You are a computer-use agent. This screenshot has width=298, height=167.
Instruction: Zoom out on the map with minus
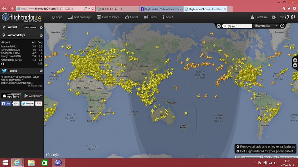coord(295,65)
